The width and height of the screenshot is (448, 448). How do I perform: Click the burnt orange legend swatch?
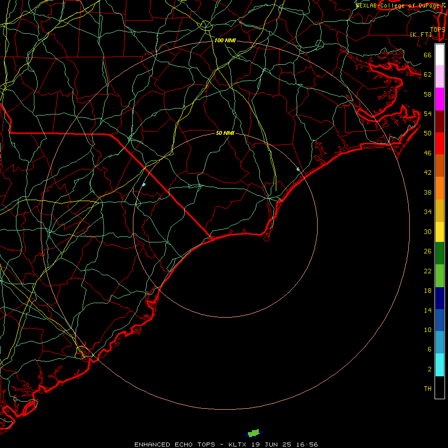(x=440, y=165)
